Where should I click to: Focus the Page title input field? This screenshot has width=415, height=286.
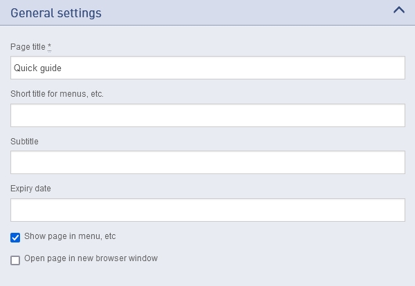207,68
